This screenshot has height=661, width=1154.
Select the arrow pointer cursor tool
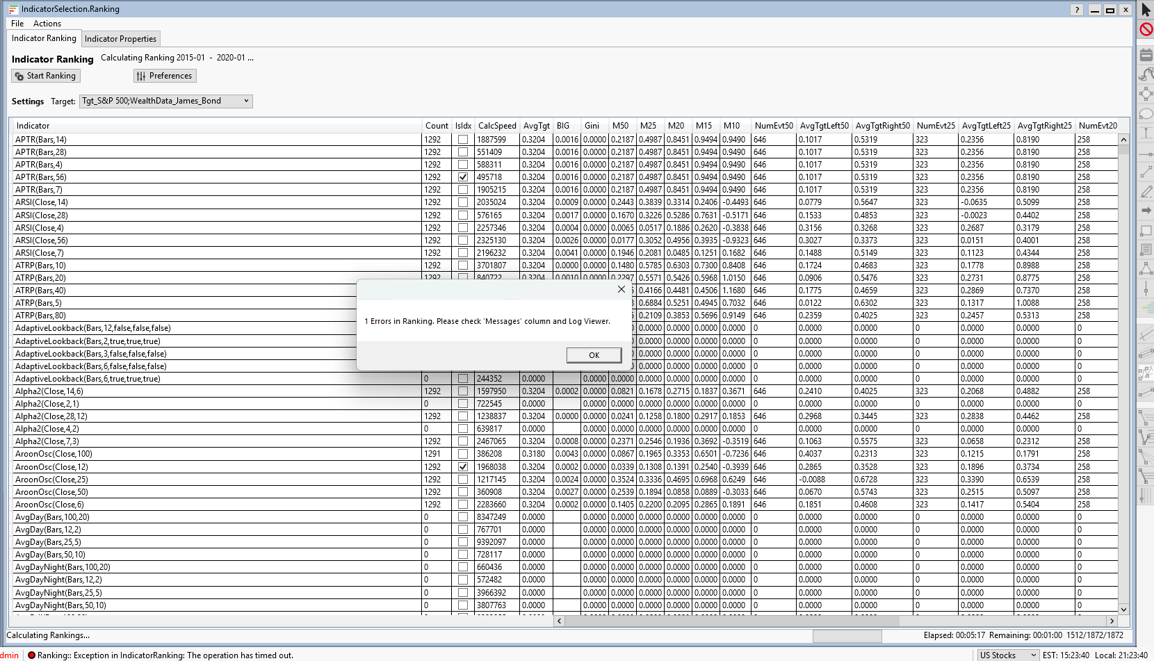click(1146, 10)
